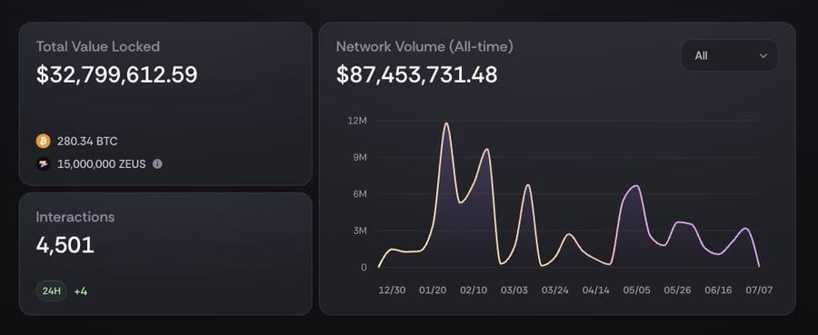Click the 05/05 date label
The image size is (818, 335).
pyautogui.click(x=636, y=291)
